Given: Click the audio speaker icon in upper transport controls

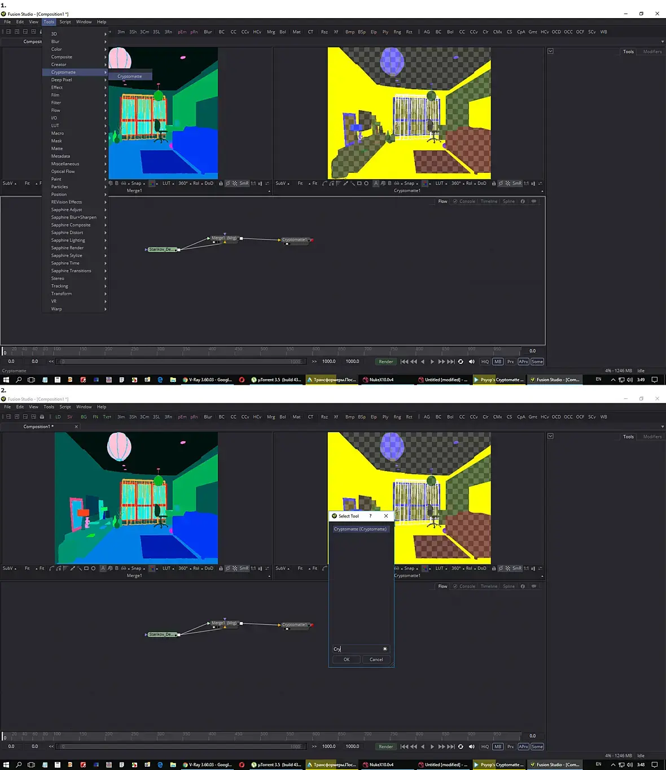Looking at the screenshot, I should [471, 362].
